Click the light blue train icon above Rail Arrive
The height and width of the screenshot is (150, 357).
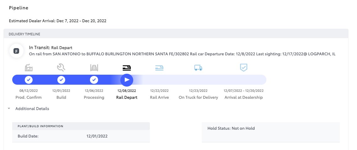click(x=159, y=67)
